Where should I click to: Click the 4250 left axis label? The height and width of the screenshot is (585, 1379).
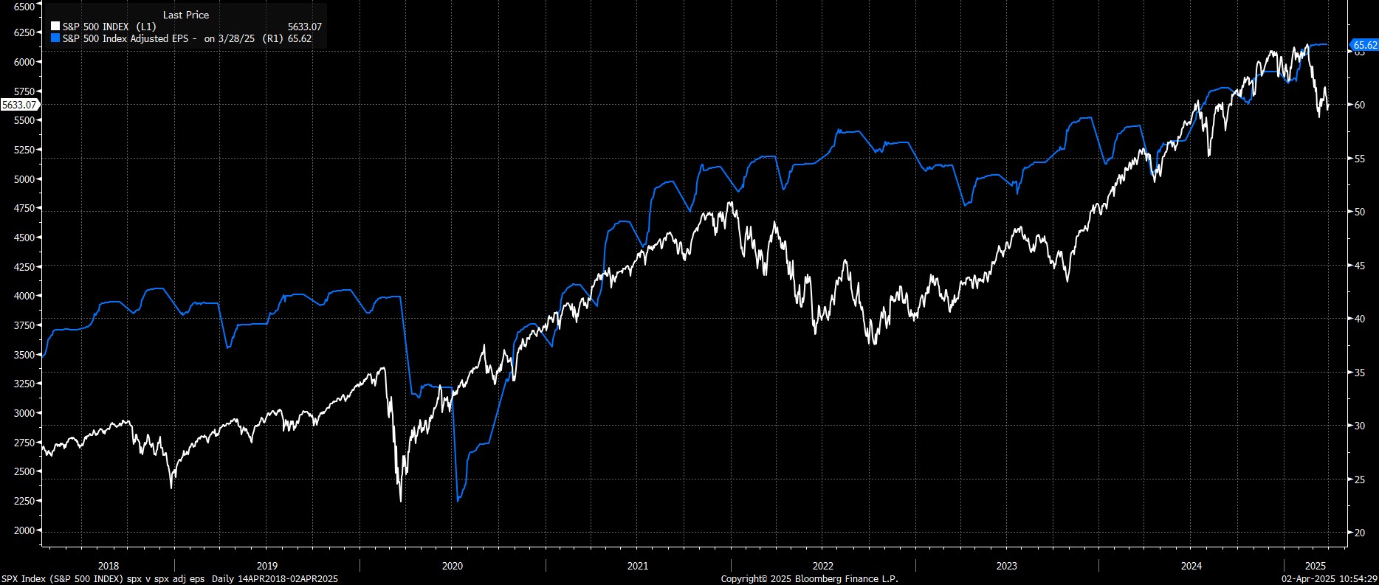(x=24, y=267)
